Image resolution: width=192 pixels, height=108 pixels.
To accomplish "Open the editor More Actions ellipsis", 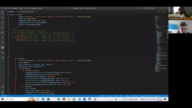I will tap(166, 12).
